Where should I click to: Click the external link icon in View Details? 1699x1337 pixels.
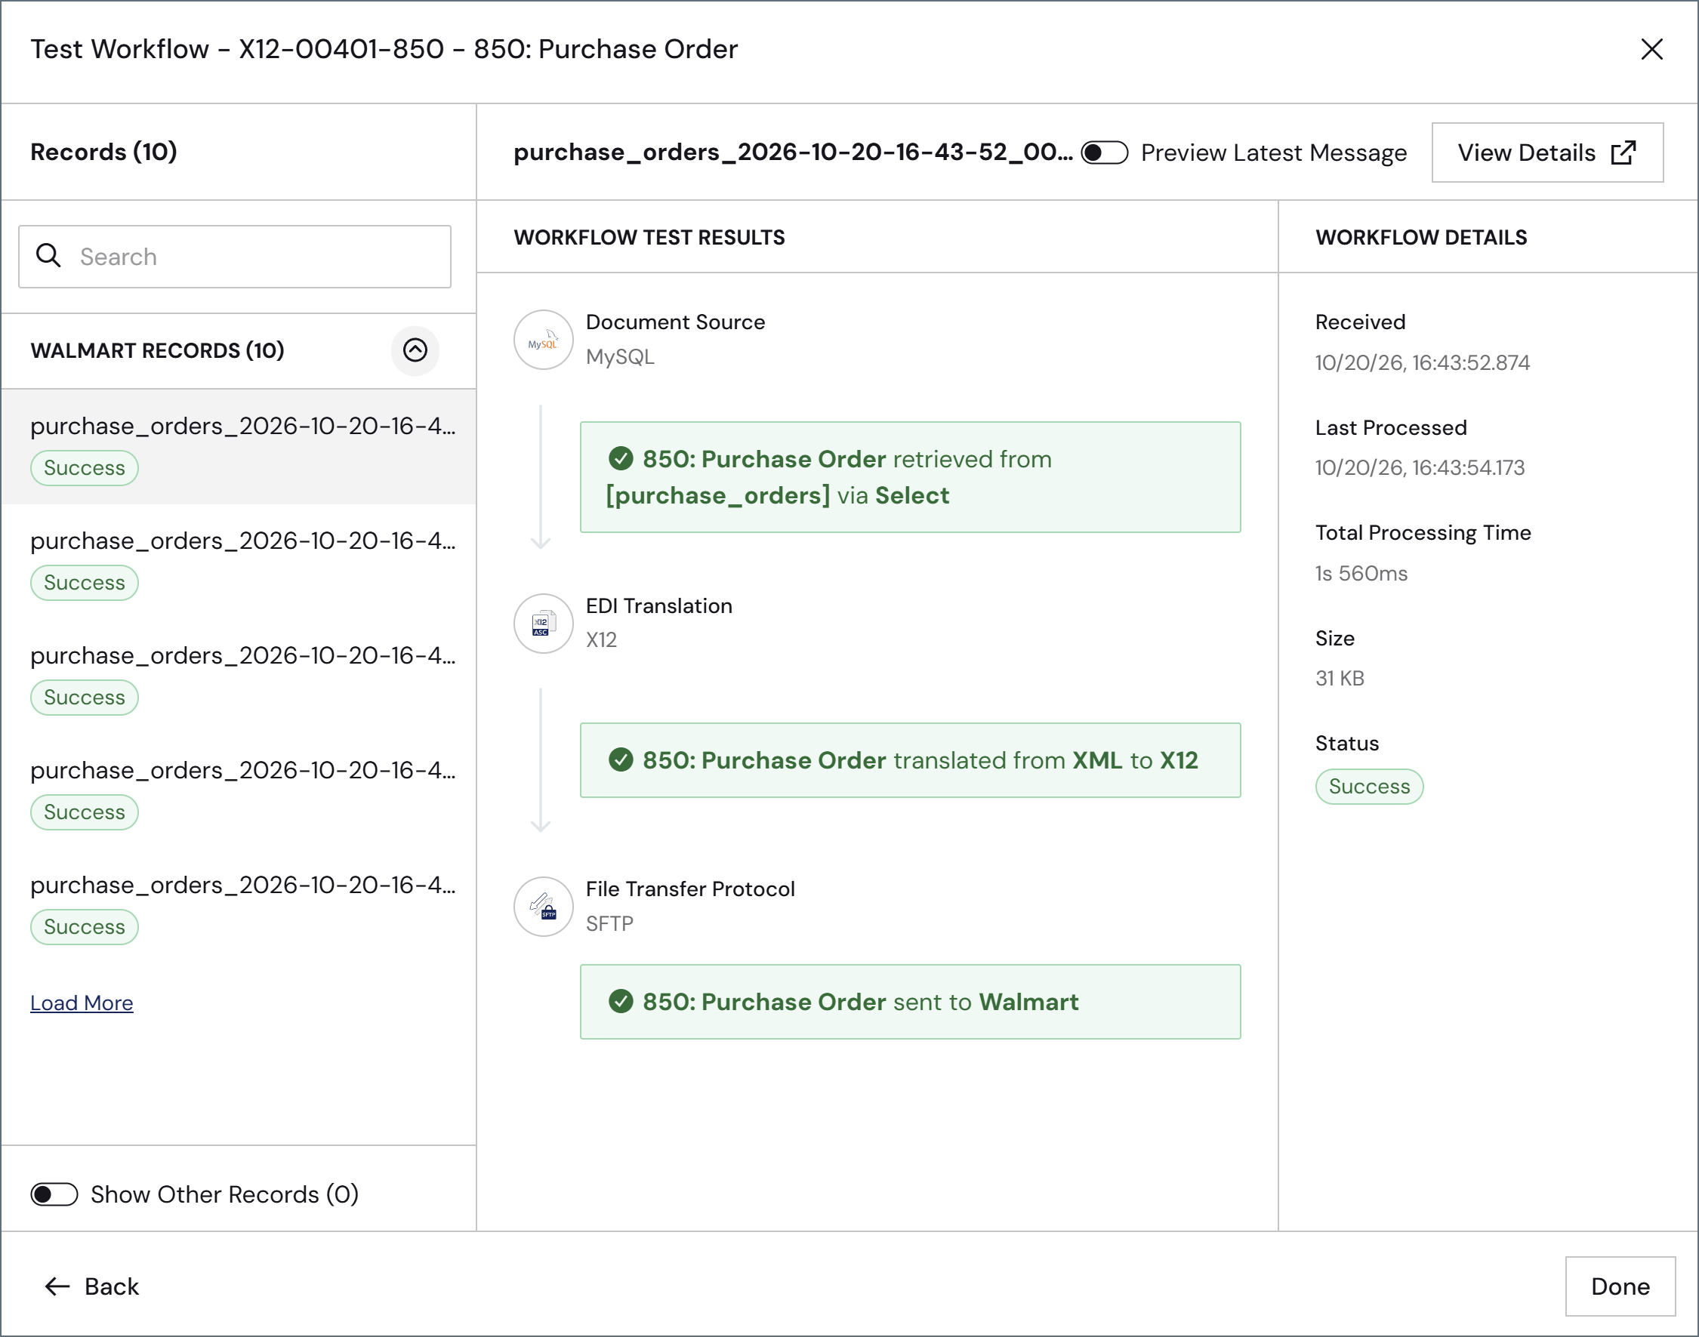tap(1623, 152)
